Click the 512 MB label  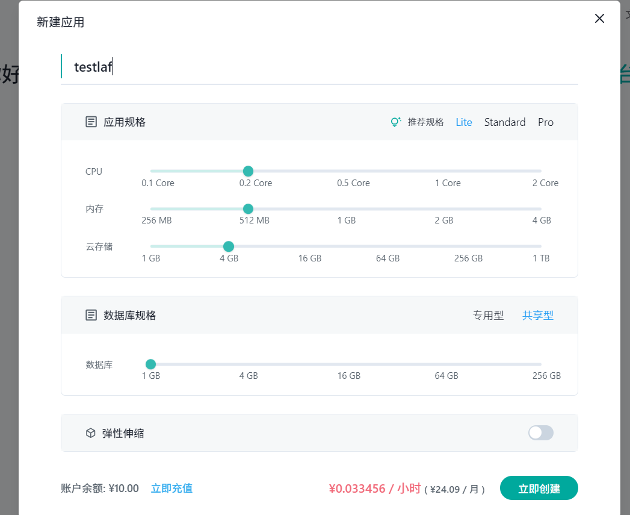pos(255,220)
